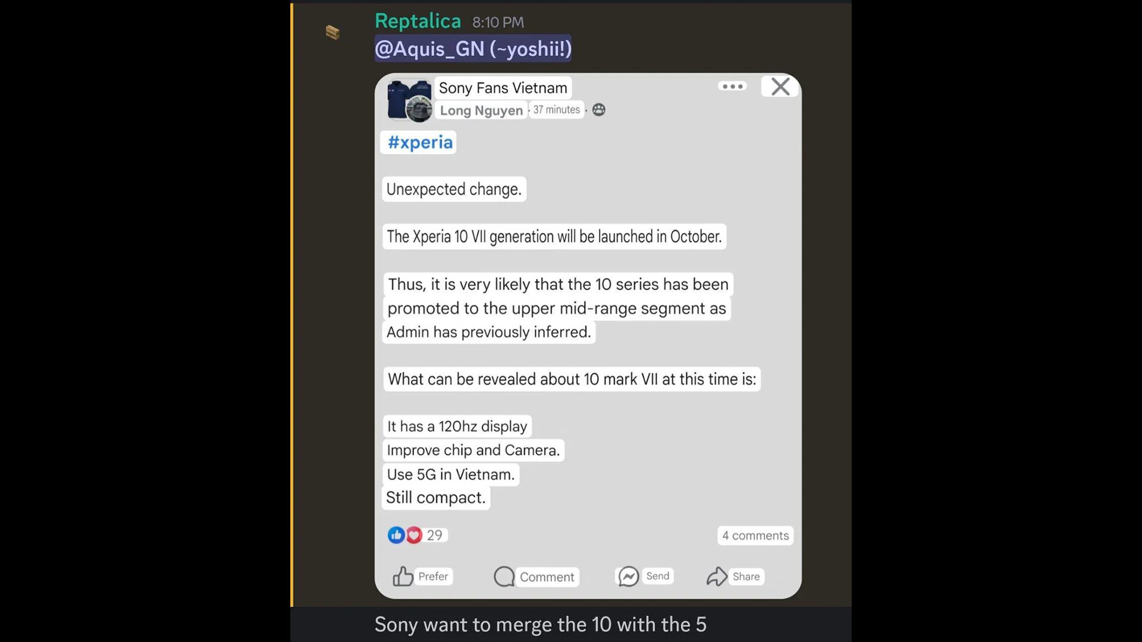The height and width of the screenshot is (642, 1142).
Task: Click the speech bubble Comment icon
Action: tap(504, 576)
